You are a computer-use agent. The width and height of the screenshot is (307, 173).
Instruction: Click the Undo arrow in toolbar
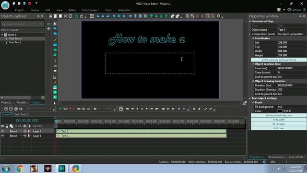(x=76, y=16)
